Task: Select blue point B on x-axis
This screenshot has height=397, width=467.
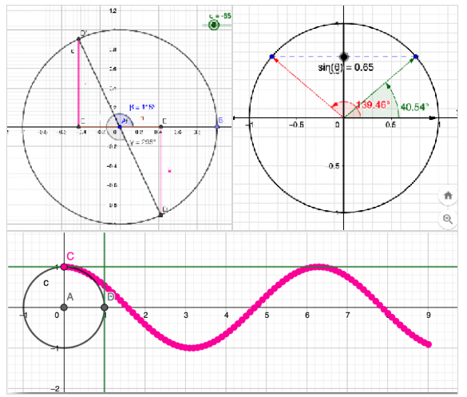Action: [217, 127]
